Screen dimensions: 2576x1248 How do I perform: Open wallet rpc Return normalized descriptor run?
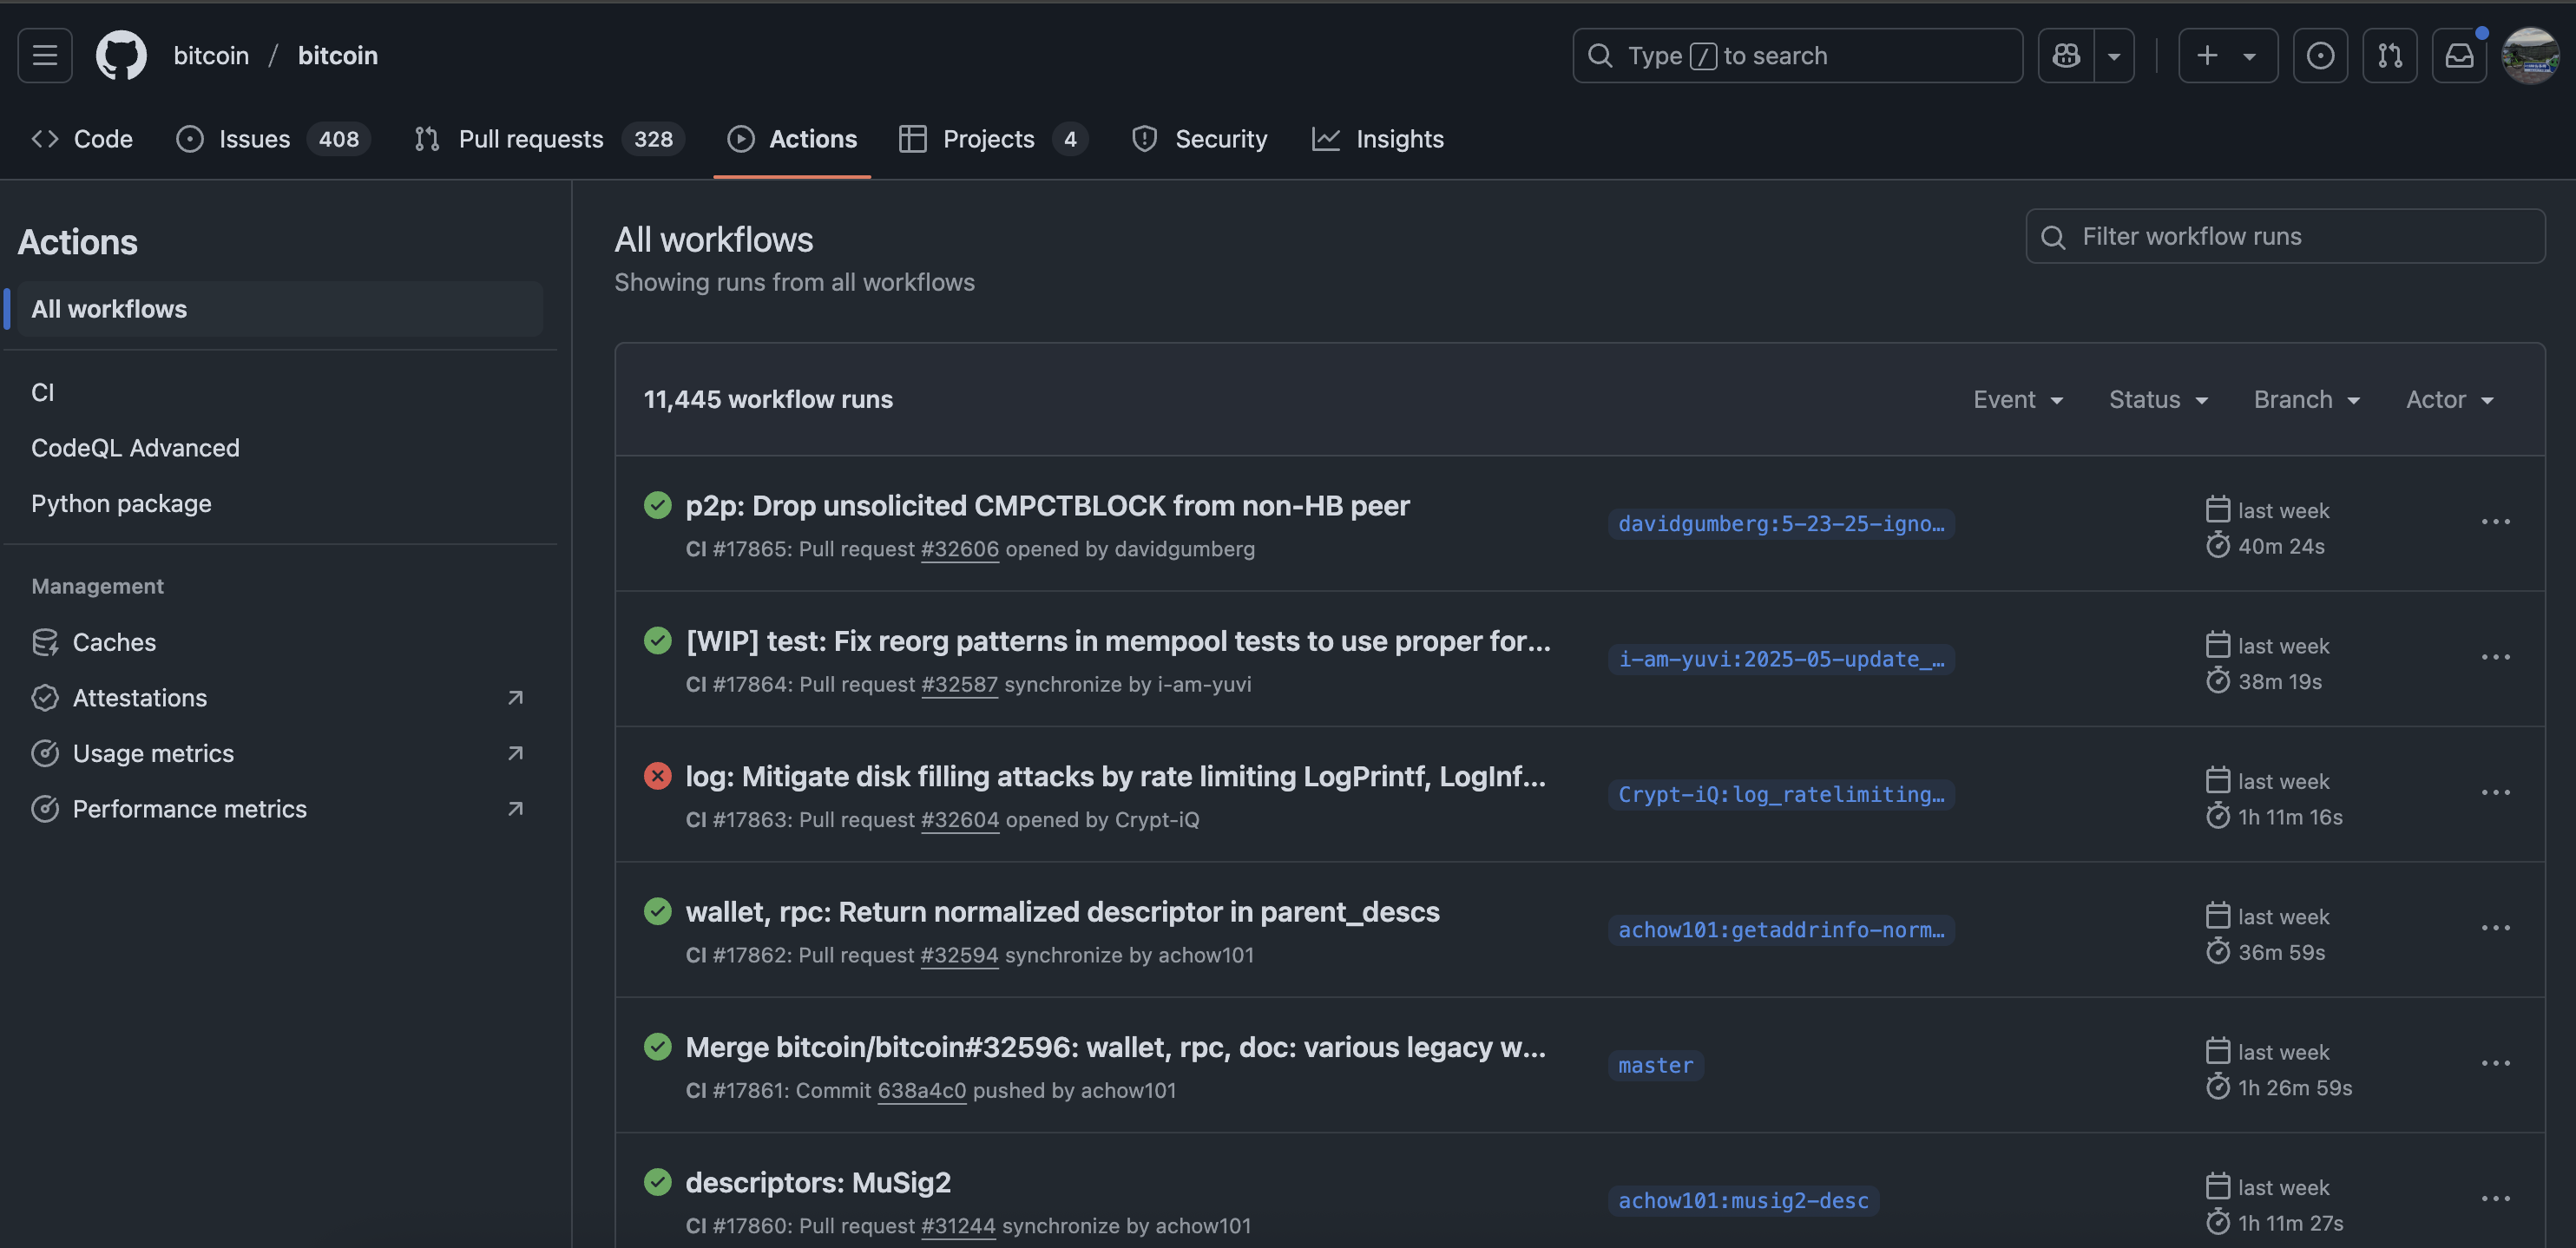tap(1062, 912)
